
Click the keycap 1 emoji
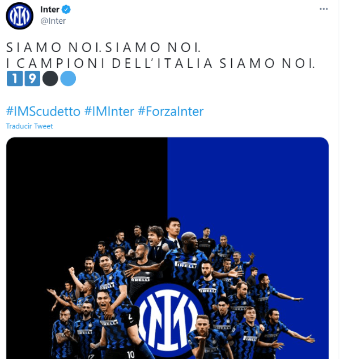[x=14, y=79]
